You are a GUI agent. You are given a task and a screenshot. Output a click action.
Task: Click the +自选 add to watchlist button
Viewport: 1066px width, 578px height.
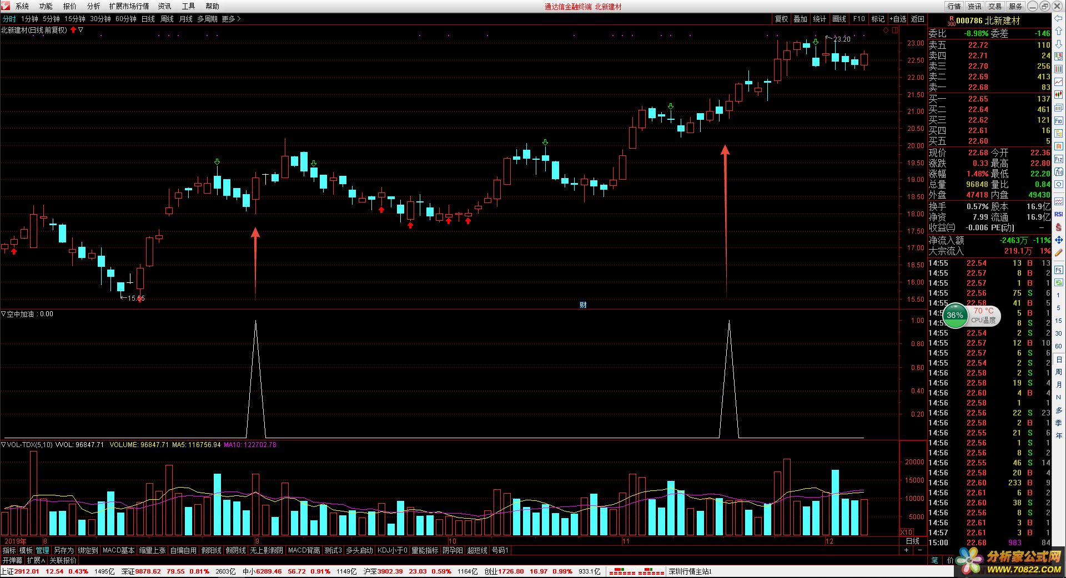[x=898, y=19]
